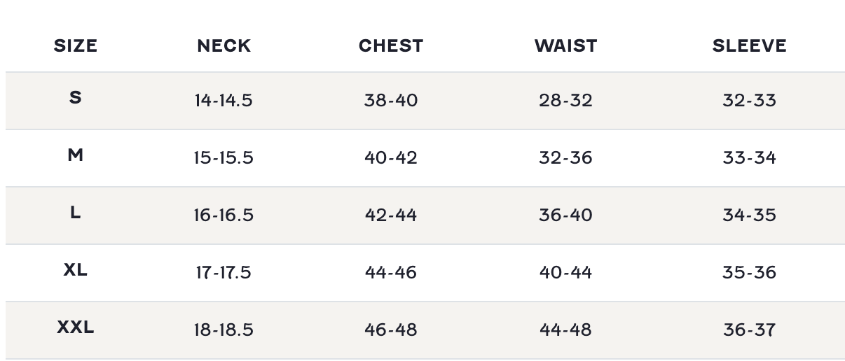
Task: Select the SLEEVE column header
Action: tap(750, 46)
